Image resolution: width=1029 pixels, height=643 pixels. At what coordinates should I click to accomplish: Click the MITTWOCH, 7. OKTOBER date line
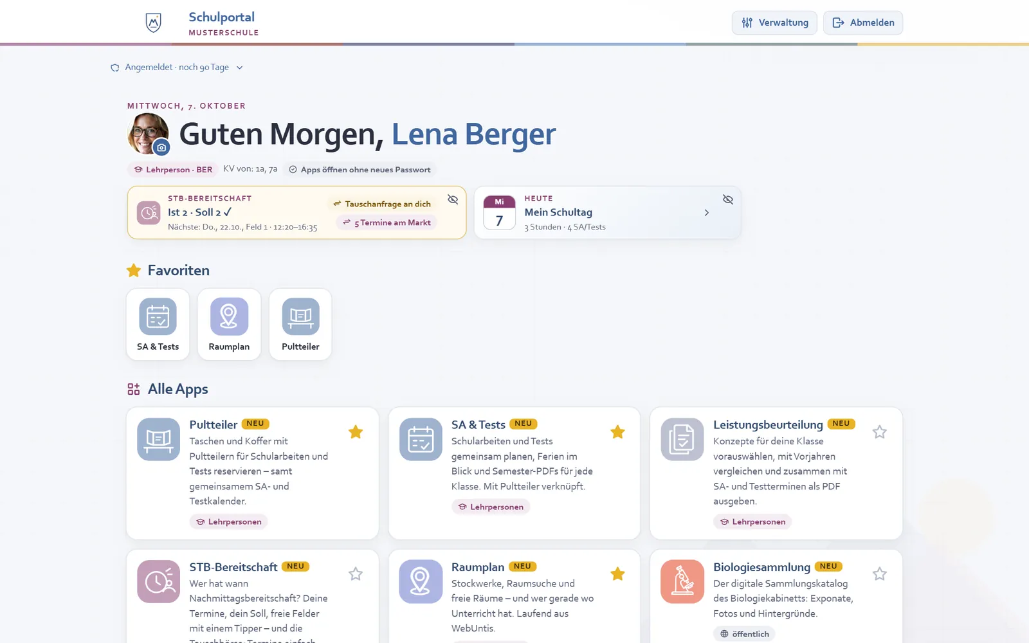click(187, 106)
